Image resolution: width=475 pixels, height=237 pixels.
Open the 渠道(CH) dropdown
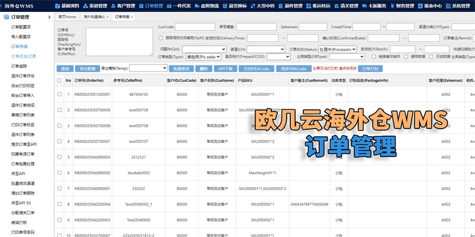[265, 49]
